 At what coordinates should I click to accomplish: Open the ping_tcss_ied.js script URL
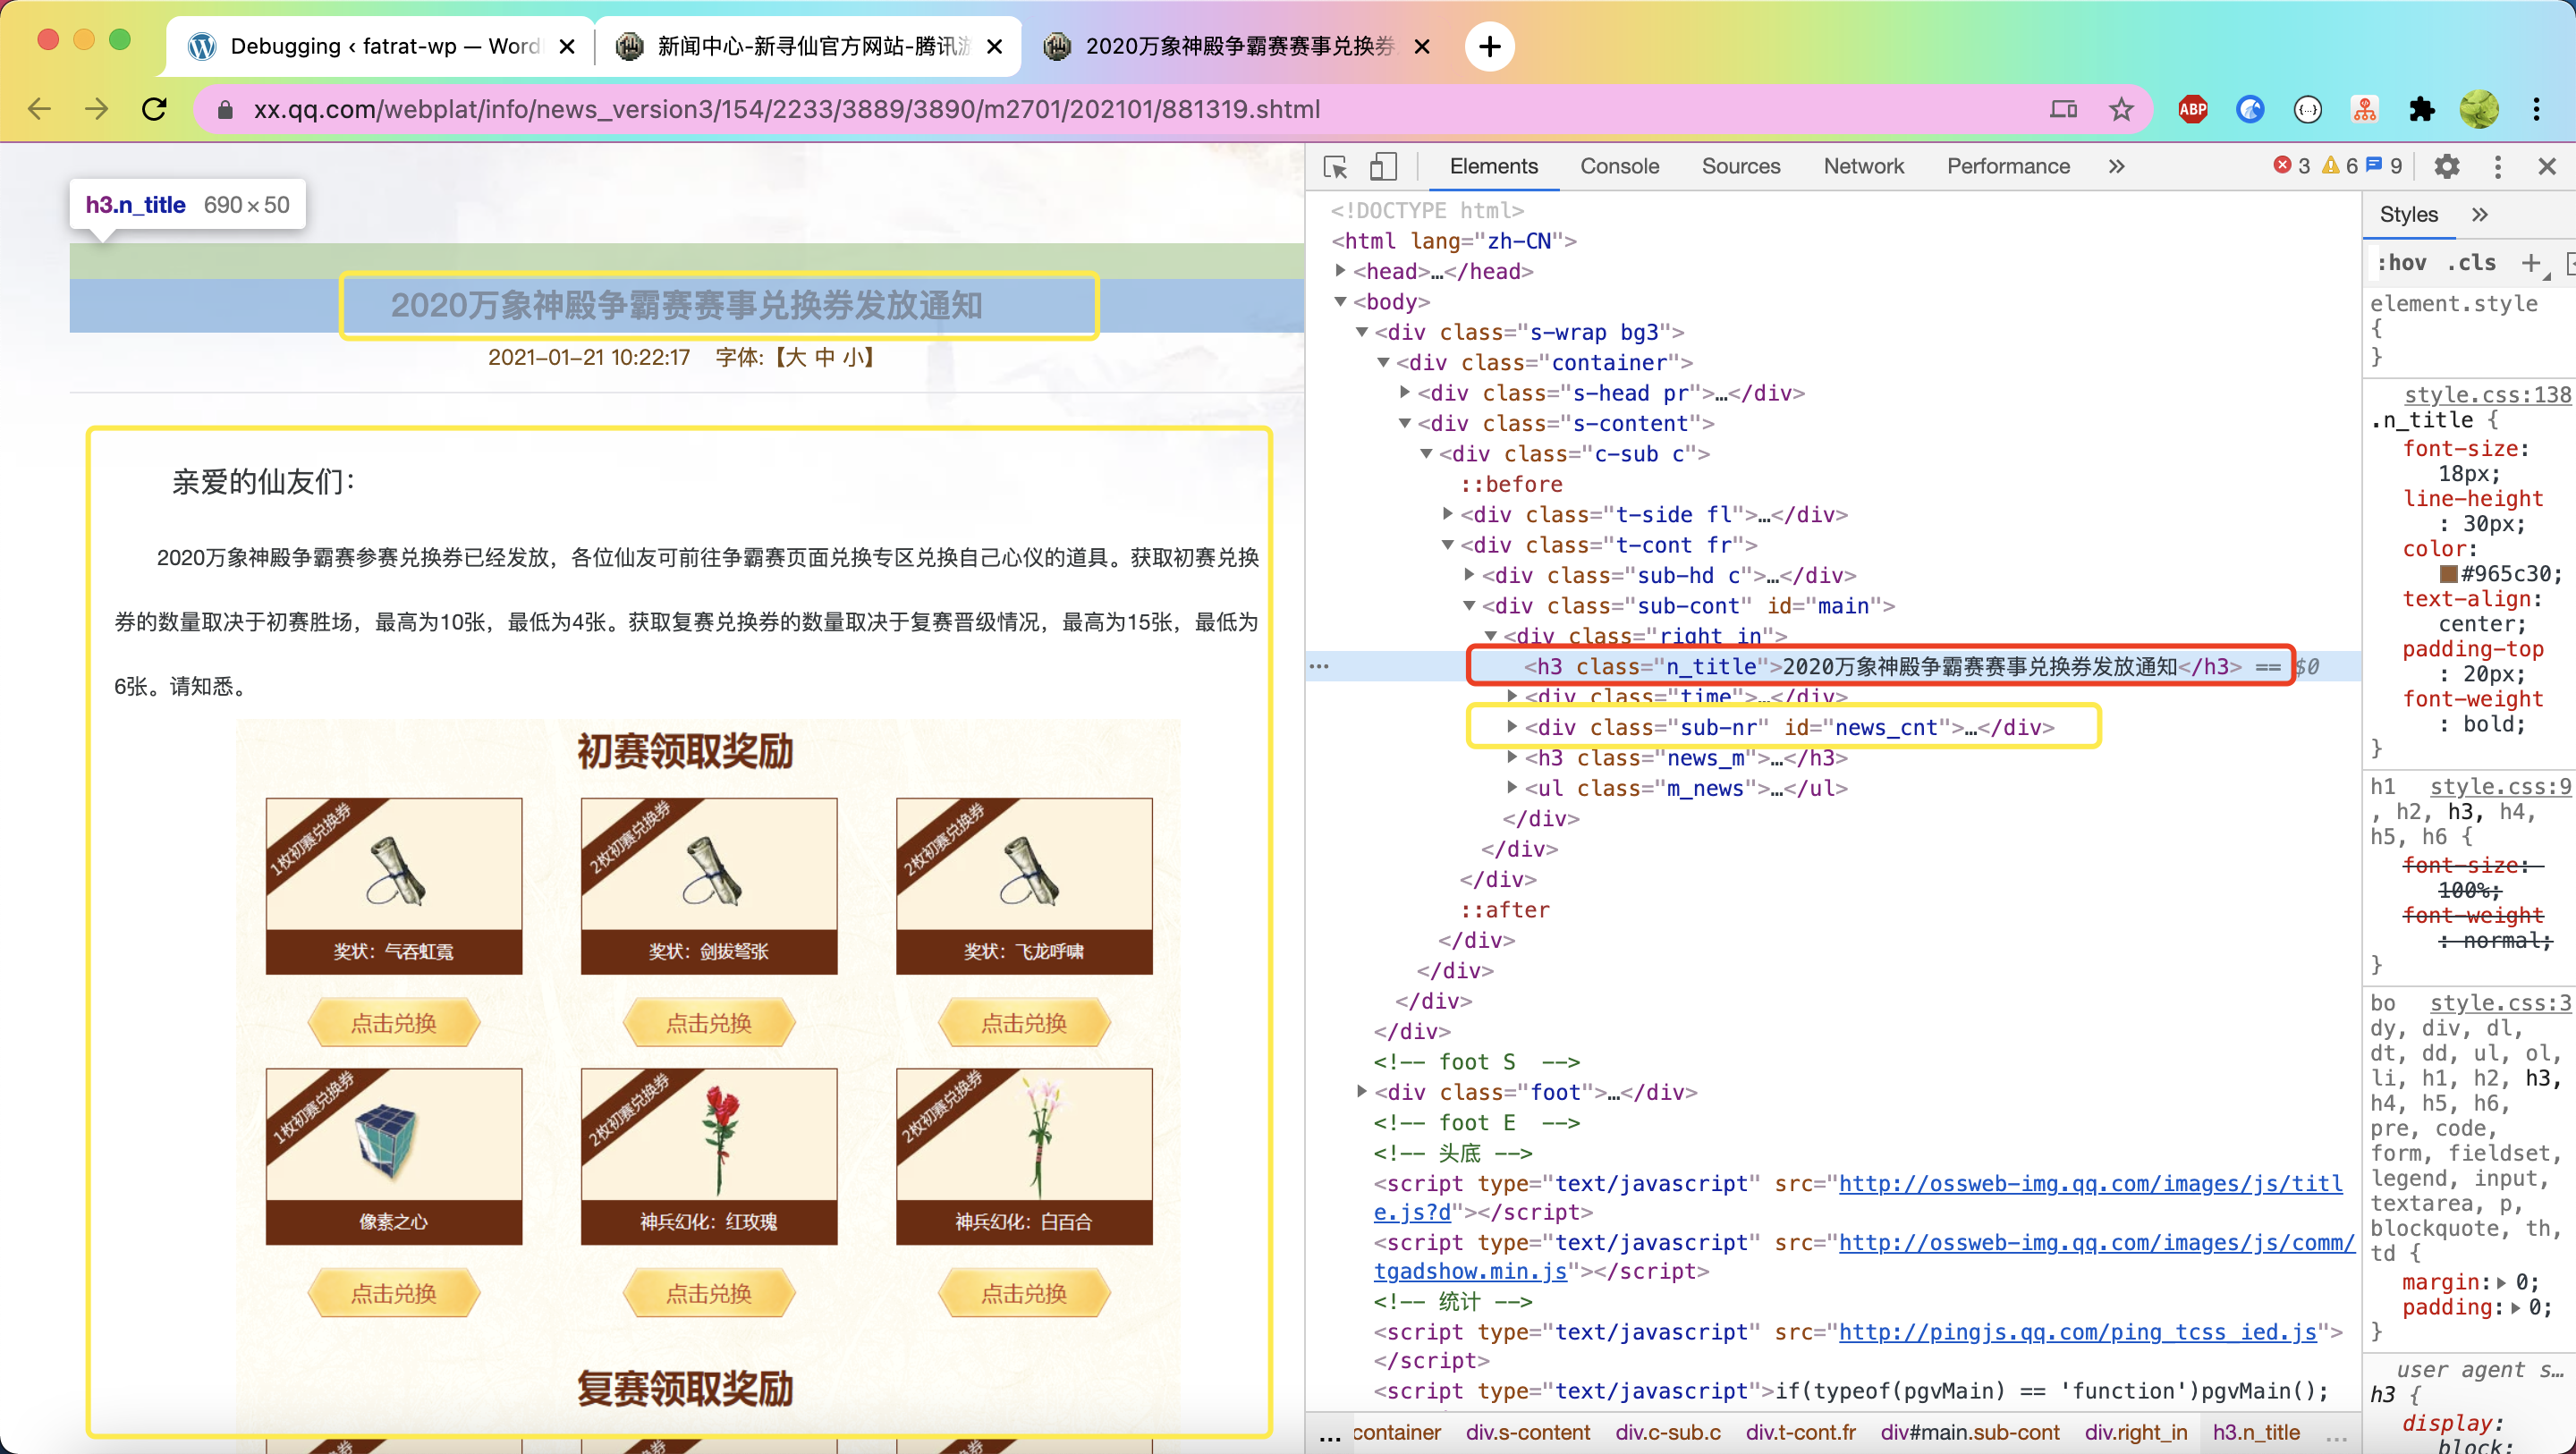pyautogui.click(x=2078, y=1332)
